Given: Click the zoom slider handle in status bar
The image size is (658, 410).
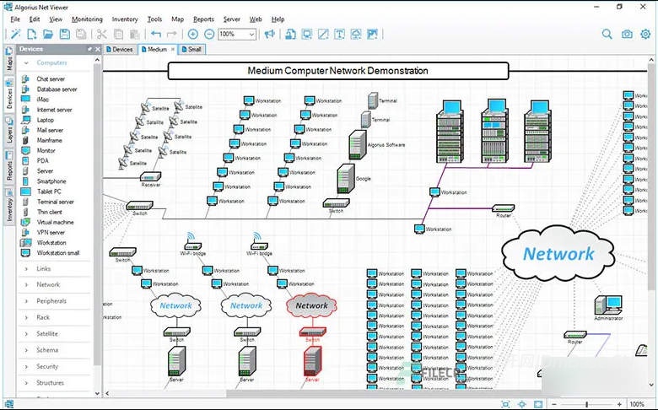Looking at the screenshot, I should pos(586,405).
